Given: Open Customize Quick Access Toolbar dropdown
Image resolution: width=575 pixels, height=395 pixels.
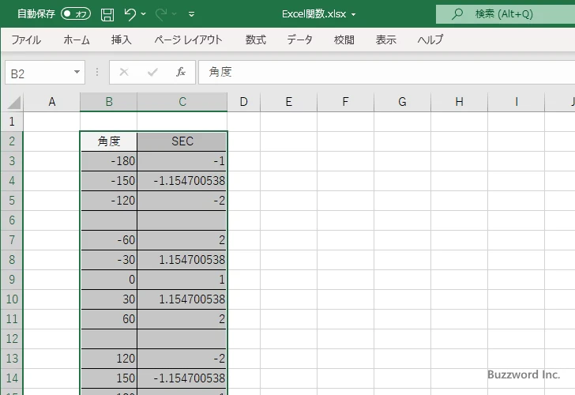Looking at the screenshot, I should pos(191,14).
